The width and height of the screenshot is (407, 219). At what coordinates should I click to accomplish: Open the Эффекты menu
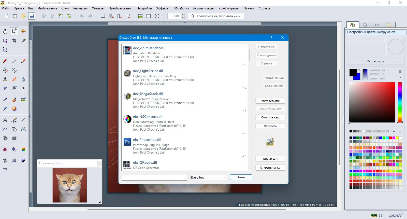163,8
